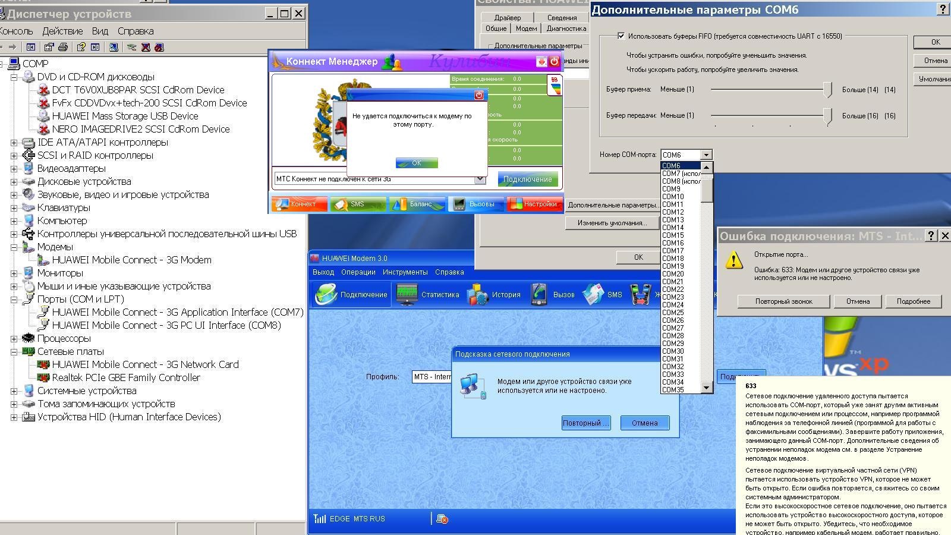Open the Статистика icon in HUAWEI Modem
The height and width of the screenshot is (535, 951).
click(x=407, y=294)
